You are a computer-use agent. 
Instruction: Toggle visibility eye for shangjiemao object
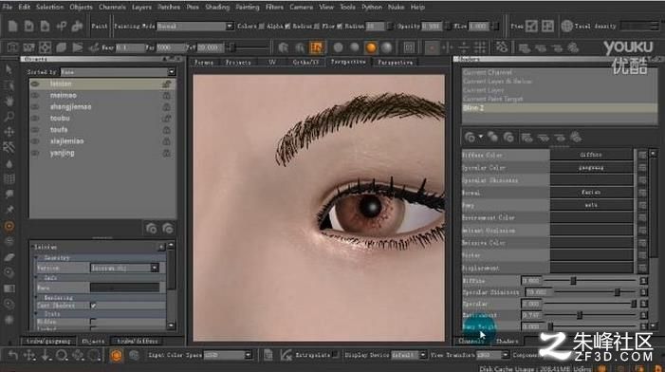click(35, 107)
